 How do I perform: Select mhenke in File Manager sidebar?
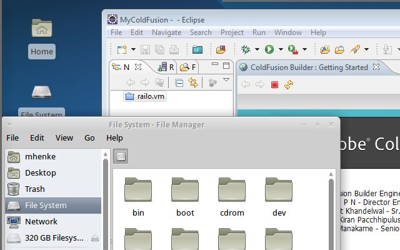(x=53, y=157)
